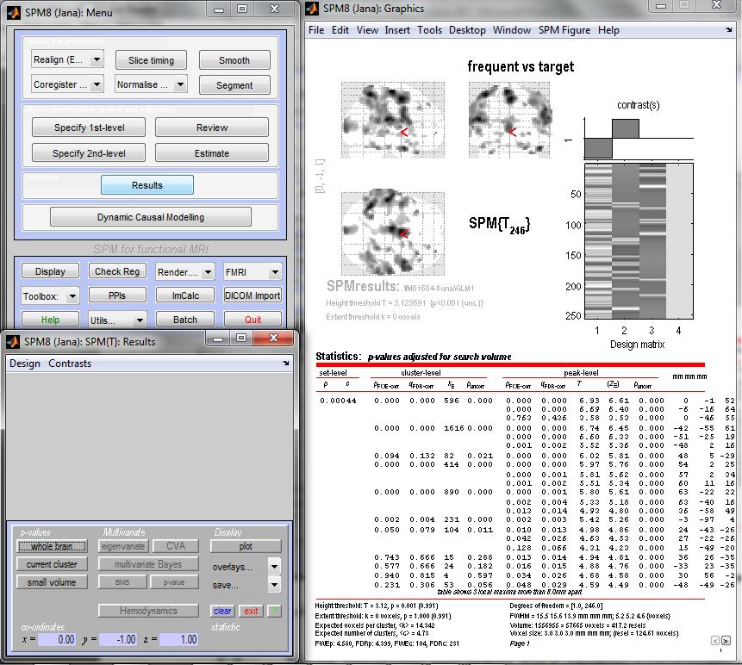The image size is (742, 665).
Task: Click Specify 2nd-level button
Action: tap(89, 153)
